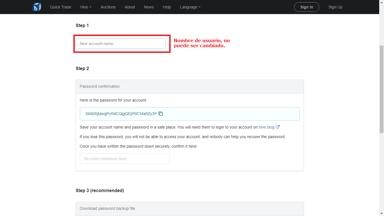This screenshot has width=384, height=216.
Task: Click the Step 2 heading
Action: click(82, 68)
